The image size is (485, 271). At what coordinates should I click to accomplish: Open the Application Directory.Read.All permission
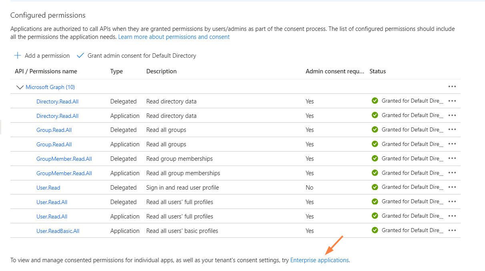(x=57, y=116)
